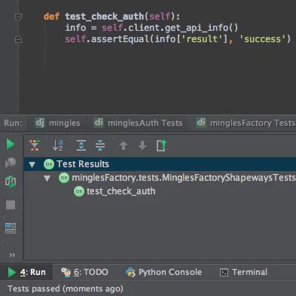Toggle auto-test rerun icon in sidebar
296x296 pixels.
[11, 181]
